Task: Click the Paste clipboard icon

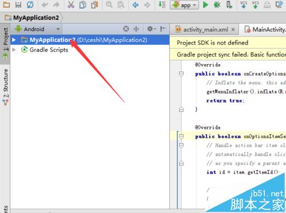Action: click(x=94, y=5)
